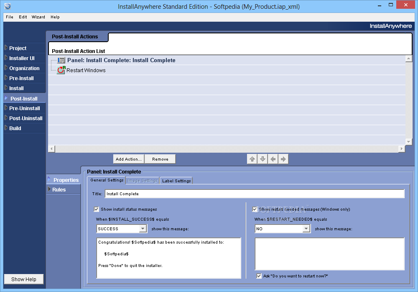Open the NO restart needed dropdown
The image size is (418, 292).
point(306,229)
